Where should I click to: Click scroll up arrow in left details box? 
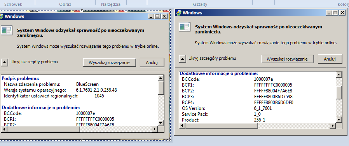pyautogui.click(x=161, y=78)
